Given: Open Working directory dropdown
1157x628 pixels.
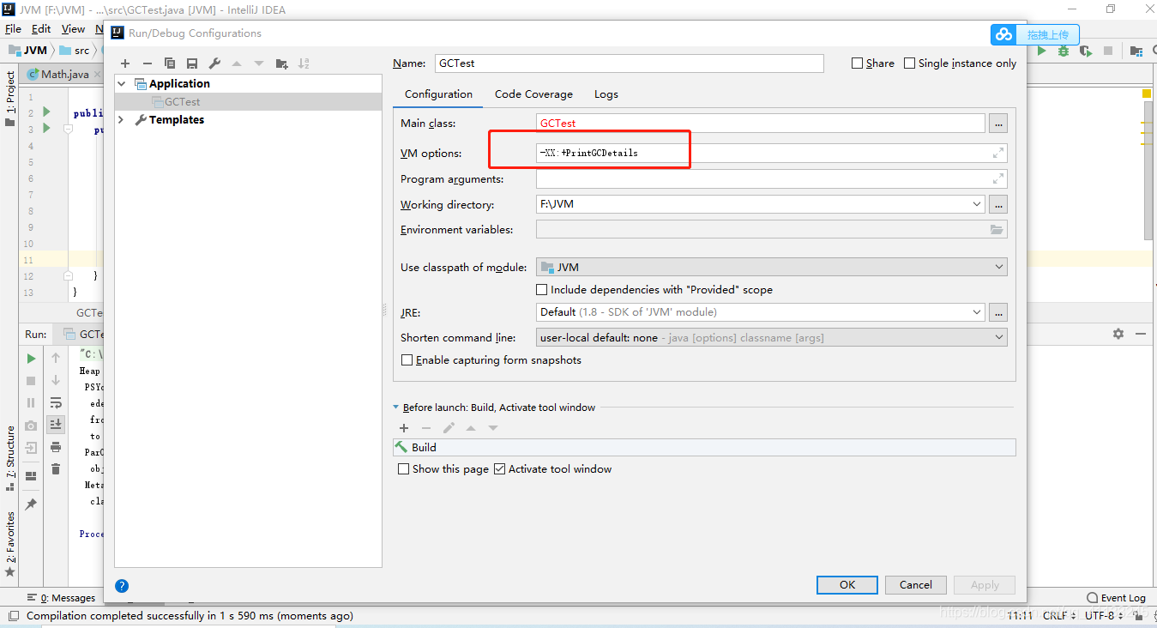Looking at the screenshot, I should (977, 205).
